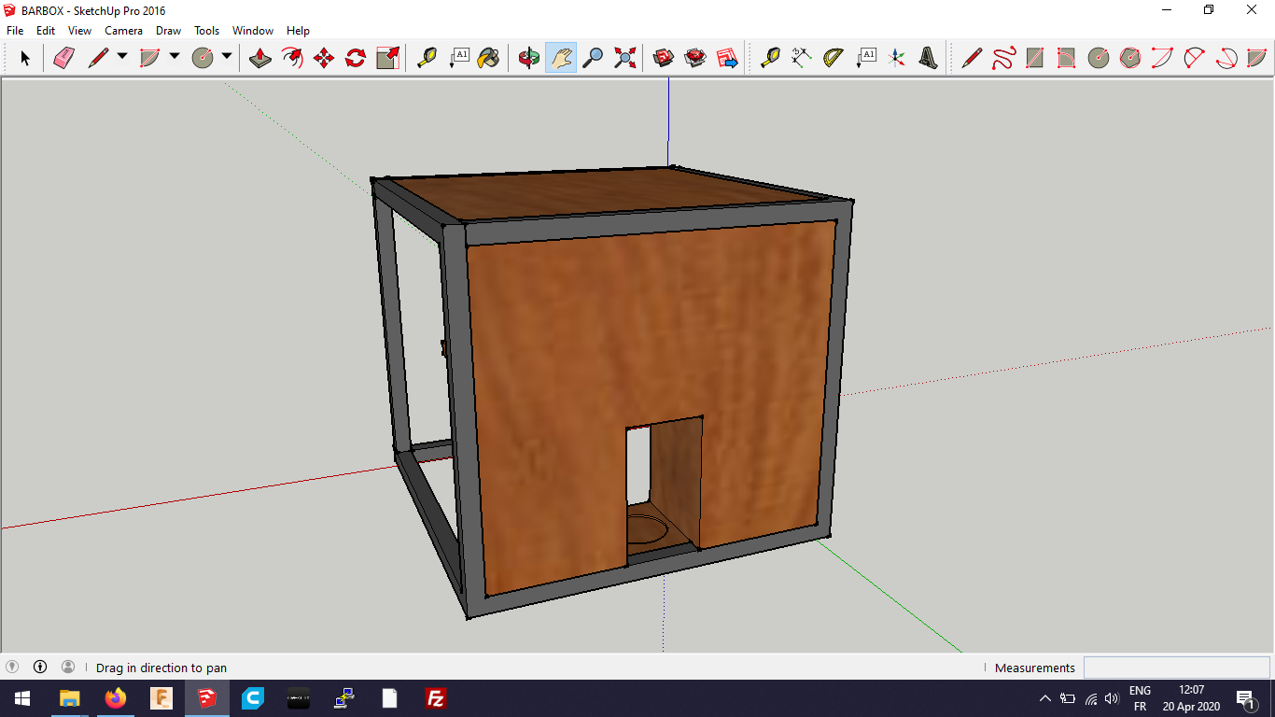Select the Rotate tool
Viewport: 1275px width, 717px height.
(x=356, y=58)
